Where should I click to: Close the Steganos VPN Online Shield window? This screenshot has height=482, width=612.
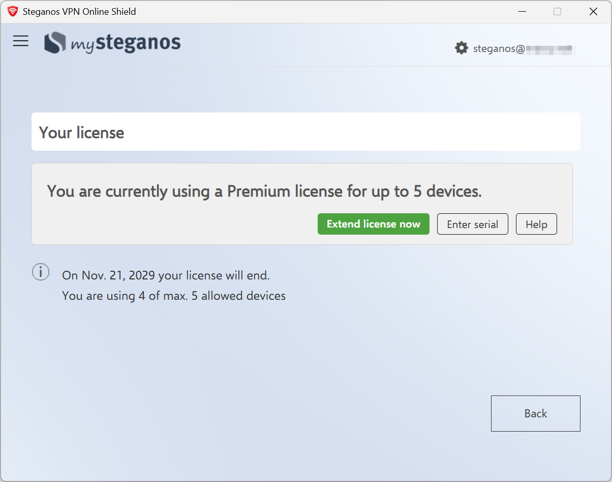[593, 11]
